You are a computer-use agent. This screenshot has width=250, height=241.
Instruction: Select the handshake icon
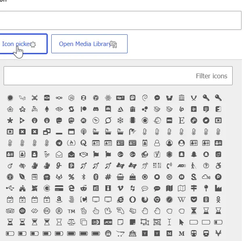84,154
